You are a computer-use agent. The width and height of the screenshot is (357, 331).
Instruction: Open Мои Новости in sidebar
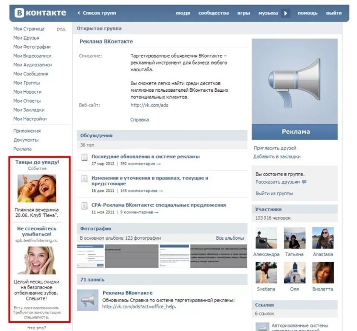(x=27, y=92)
